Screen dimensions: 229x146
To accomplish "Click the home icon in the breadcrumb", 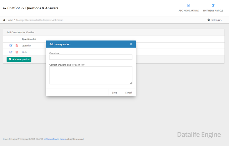I will click(4, 20).
